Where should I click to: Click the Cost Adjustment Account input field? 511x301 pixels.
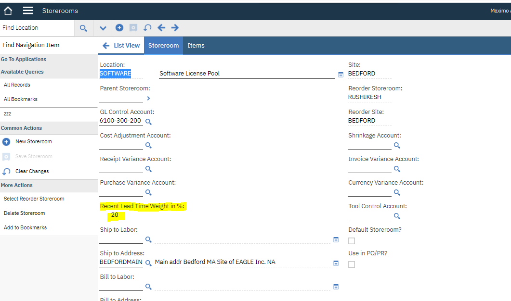coord(121,144)
